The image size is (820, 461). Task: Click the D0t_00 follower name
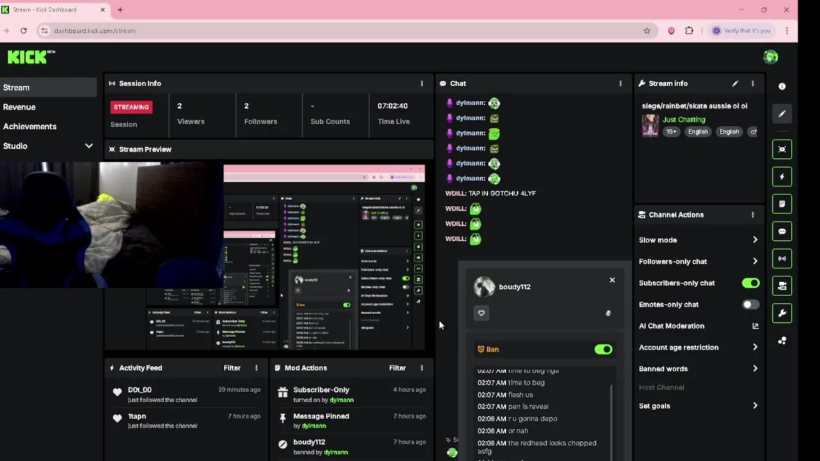tap(140, 390)
